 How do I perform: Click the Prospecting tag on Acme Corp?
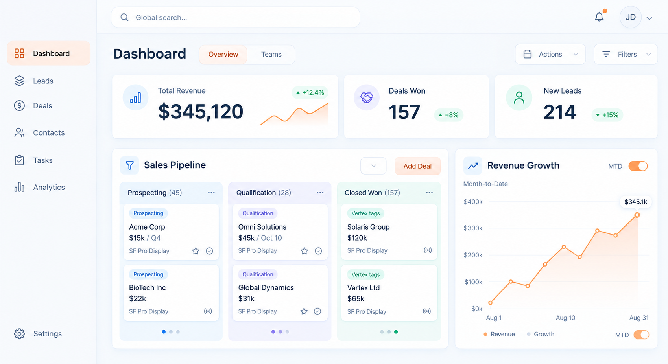[x=148, y=213]
